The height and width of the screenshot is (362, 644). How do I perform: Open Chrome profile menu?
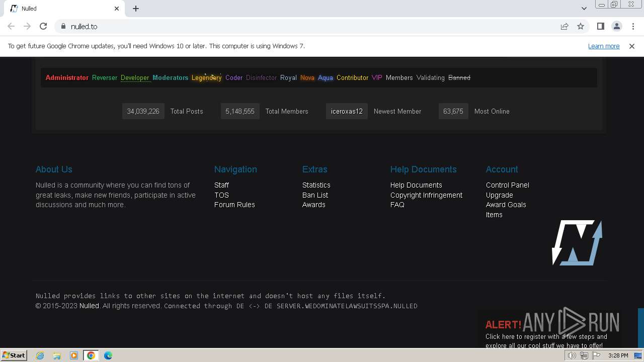pyautogui.click(x=616, y=26)
